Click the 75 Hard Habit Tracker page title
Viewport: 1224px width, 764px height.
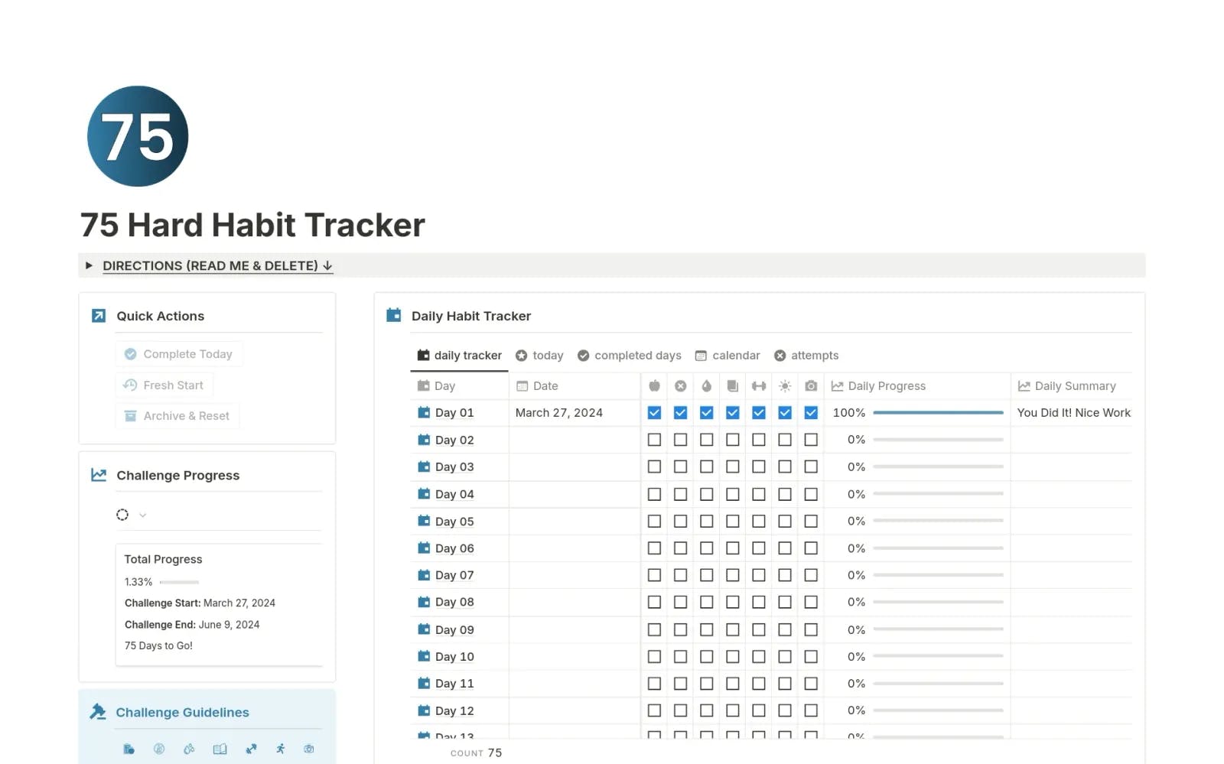click(x=252, y=226)
